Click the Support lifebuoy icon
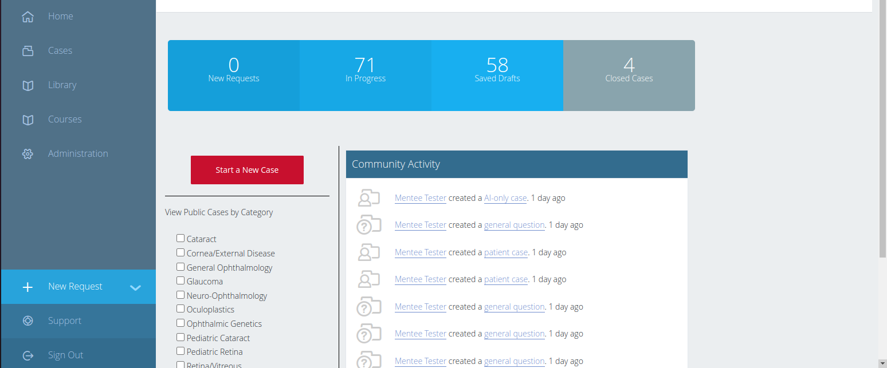887x368 pixels. (28, 321)
